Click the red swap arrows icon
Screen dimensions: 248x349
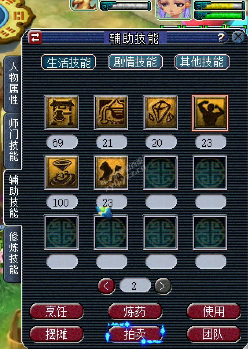[x=35, y=37]
